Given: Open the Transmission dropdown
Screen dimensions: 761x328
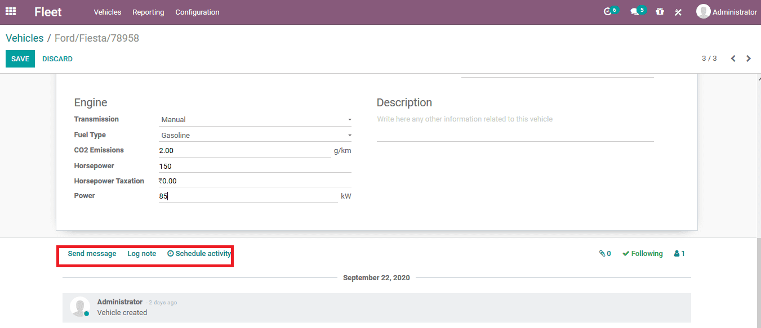Looking at the screenshot, I should pos(256,120).
